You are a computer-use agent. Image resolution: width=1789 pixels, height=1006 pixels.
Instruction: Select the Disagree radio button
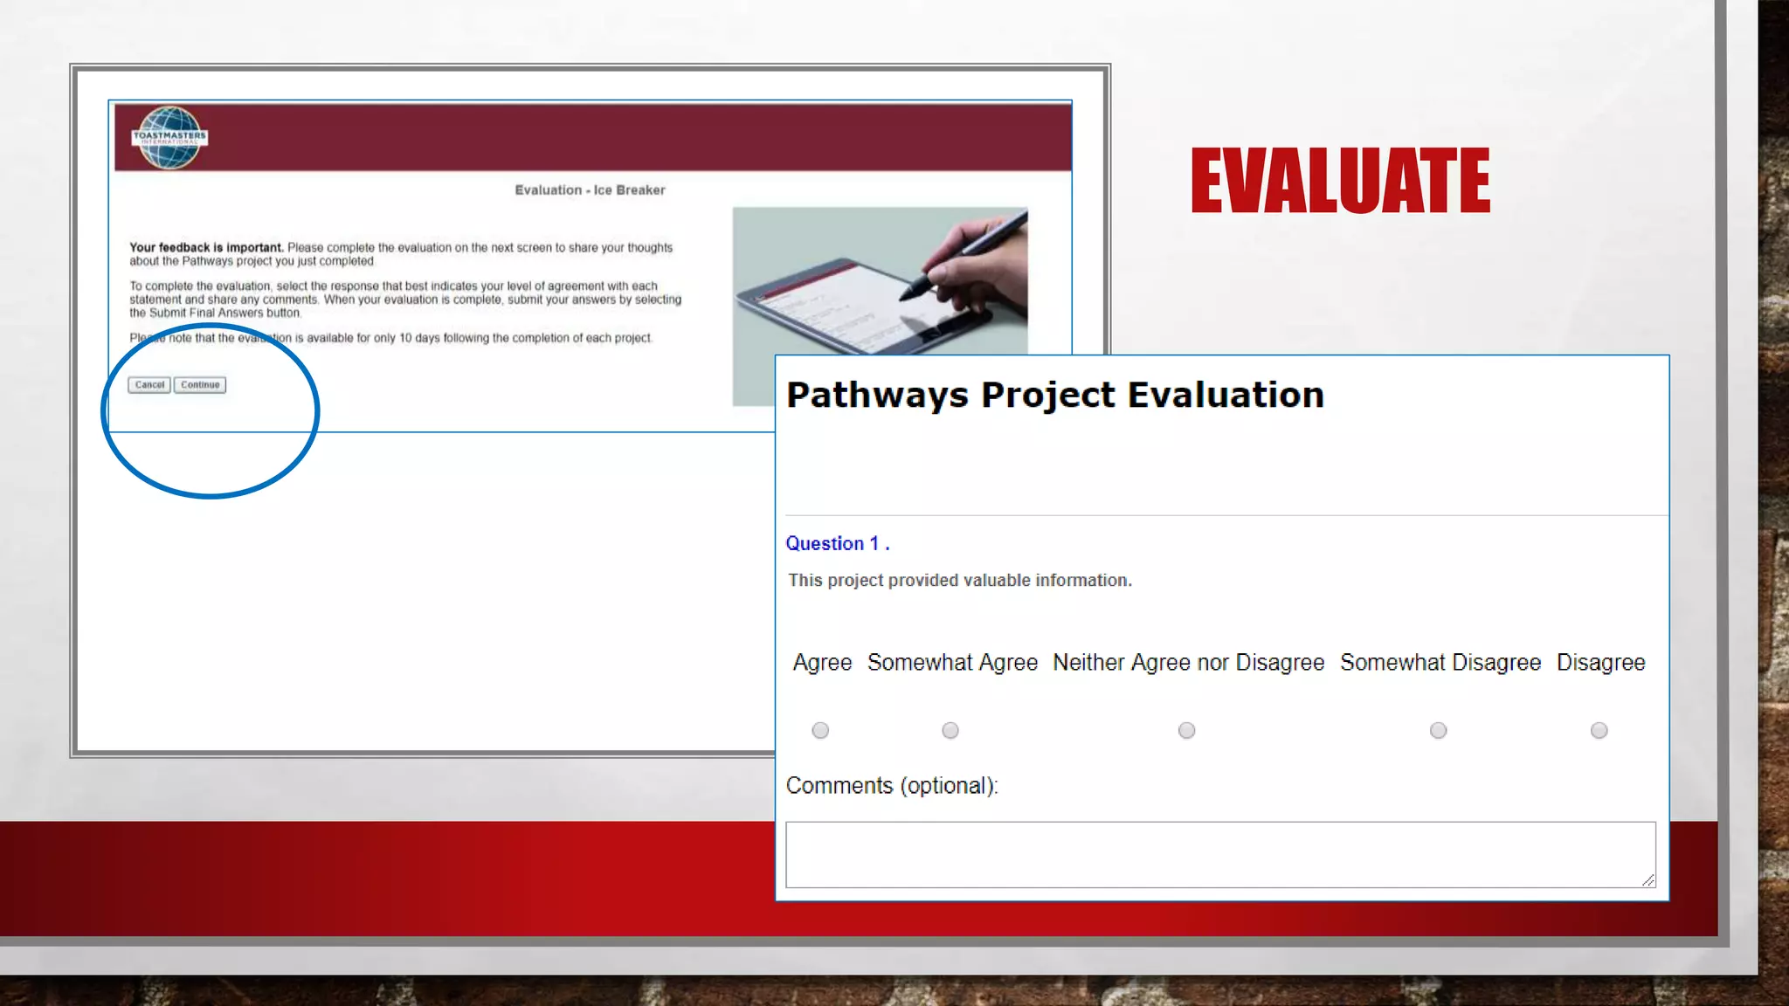(1599, 730)
